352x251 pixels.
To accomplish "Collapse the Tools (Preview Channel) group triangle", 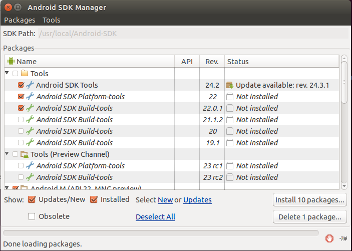I will pyautogui.click(x=7, y=153).
